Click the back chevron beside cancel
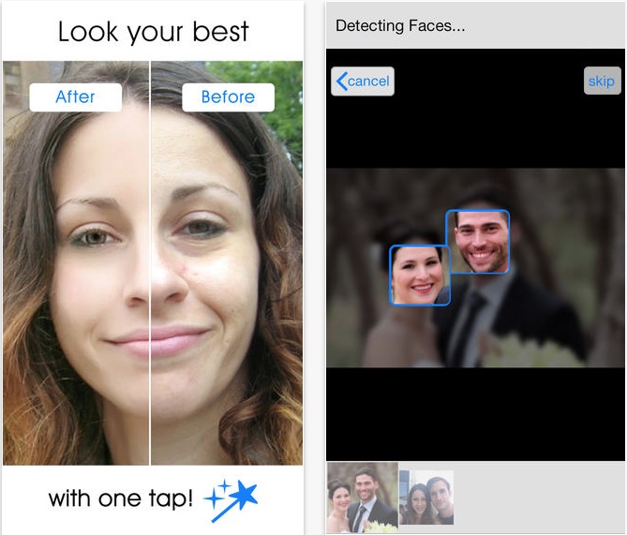The image size is (627, 535). [x=341, y=82]
